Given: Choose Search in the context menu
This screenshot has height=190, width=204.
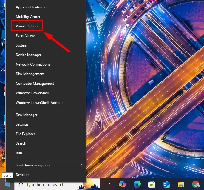Looking at the screenshot, I should click(46, 143).
